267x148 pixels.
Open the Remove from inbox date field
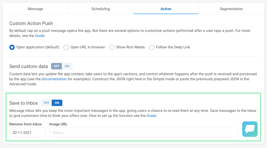tap(27, 133)
